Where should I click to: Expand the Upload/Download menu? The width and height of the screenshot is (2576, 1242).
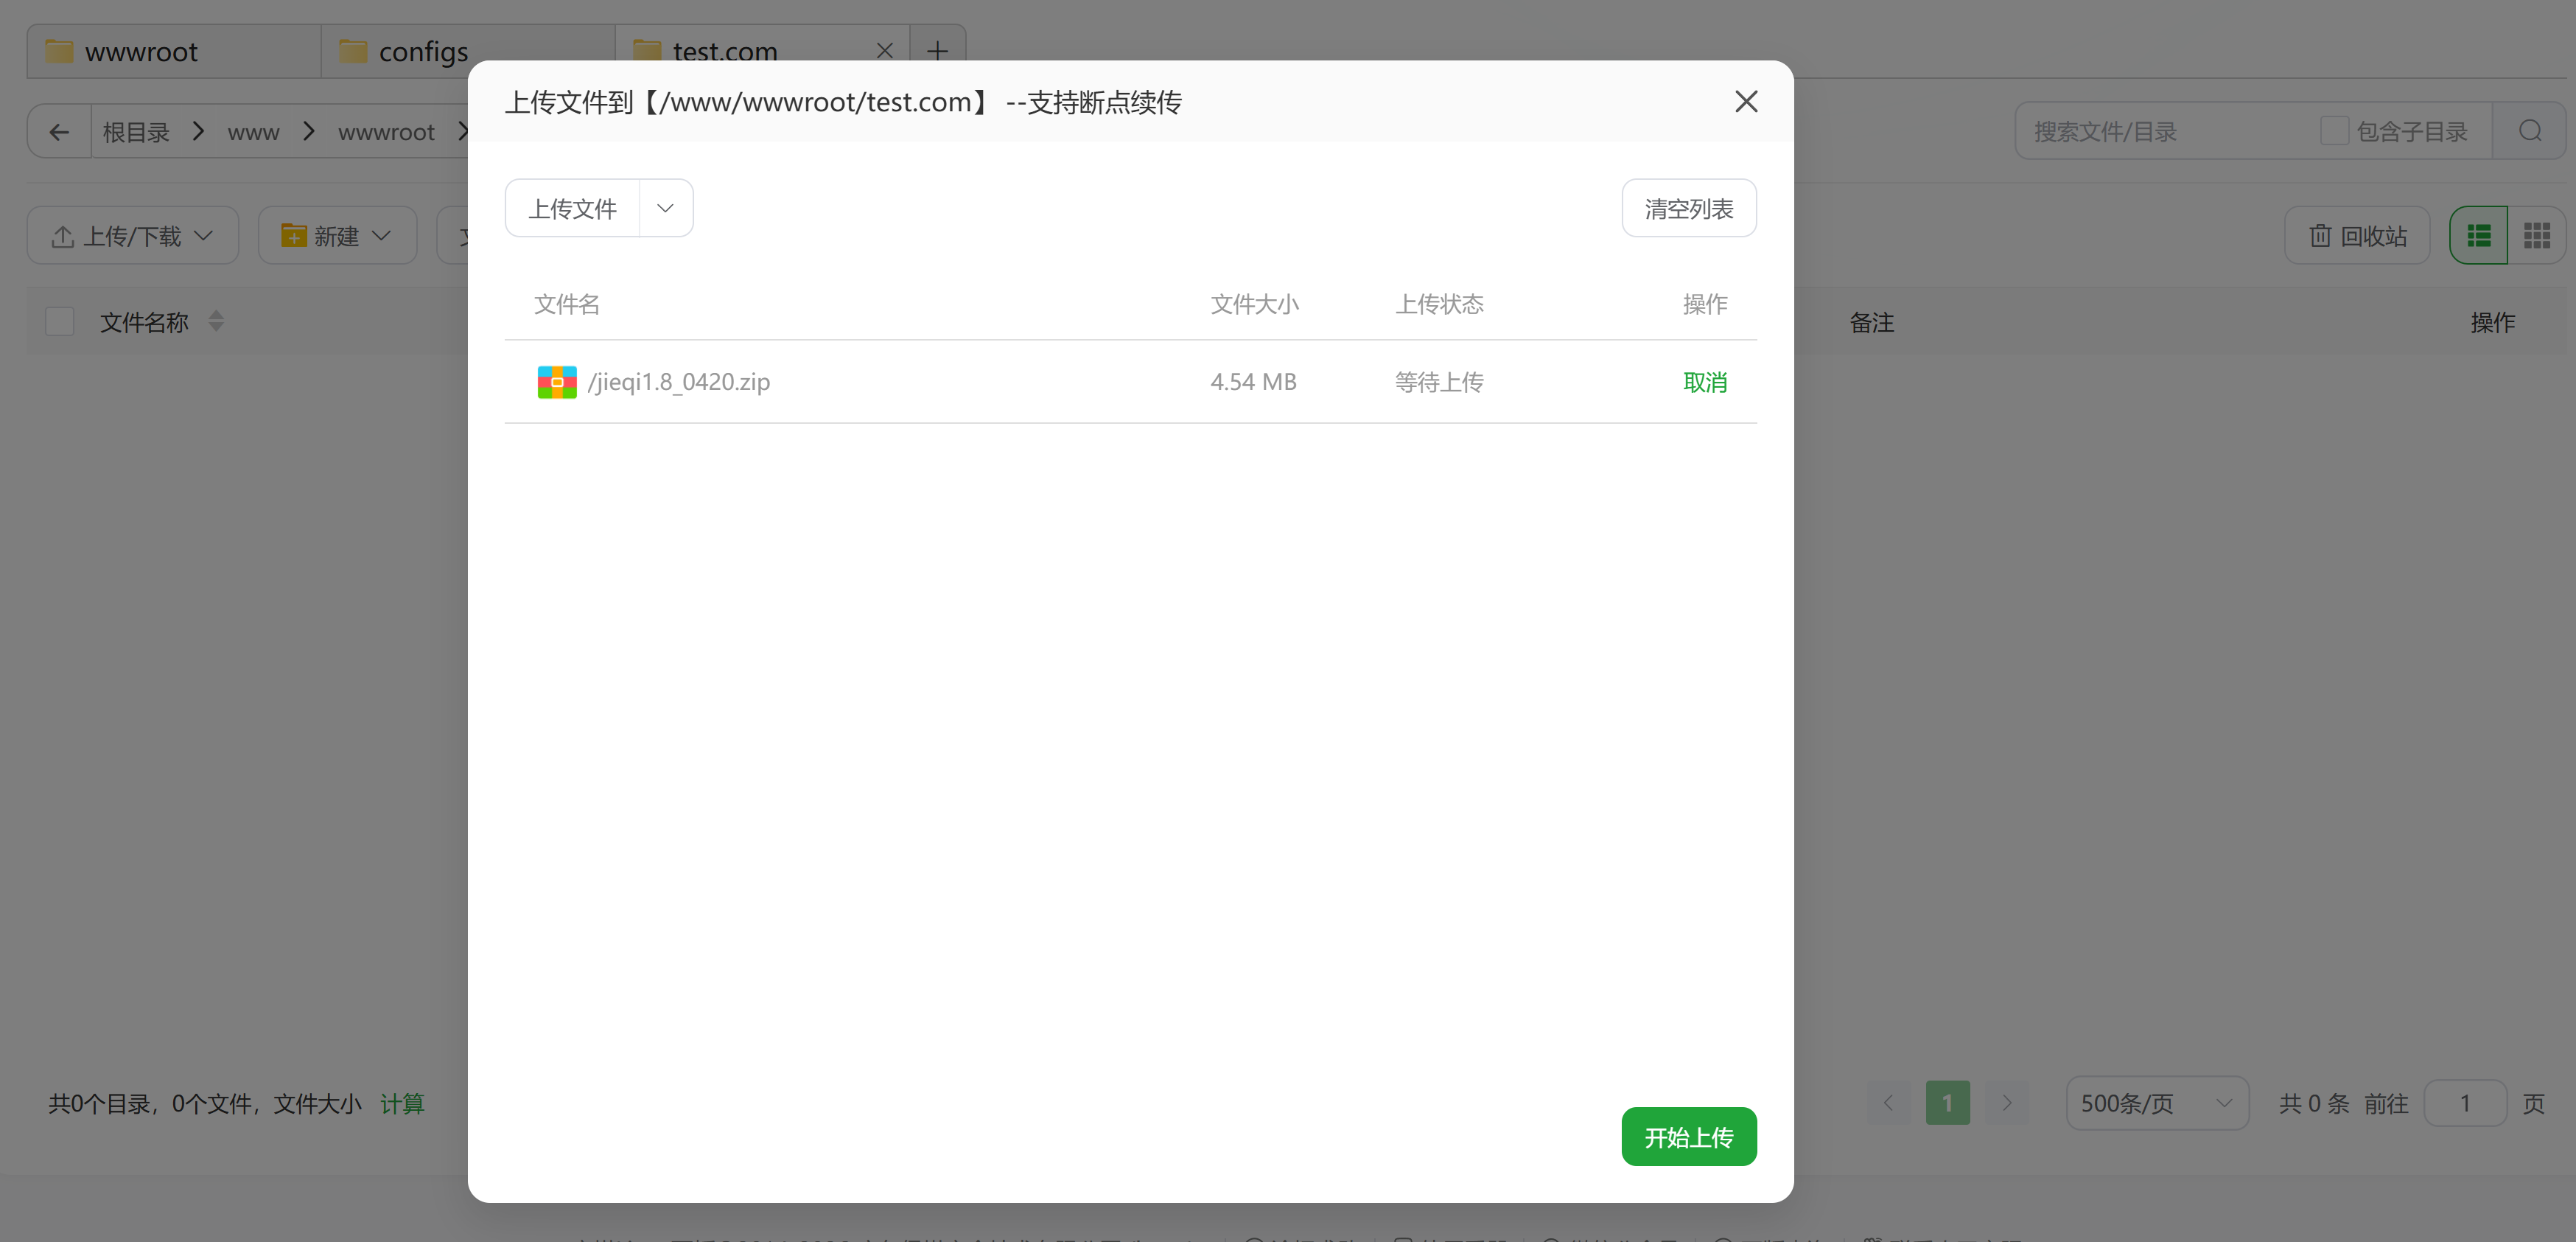click(132, 236)
